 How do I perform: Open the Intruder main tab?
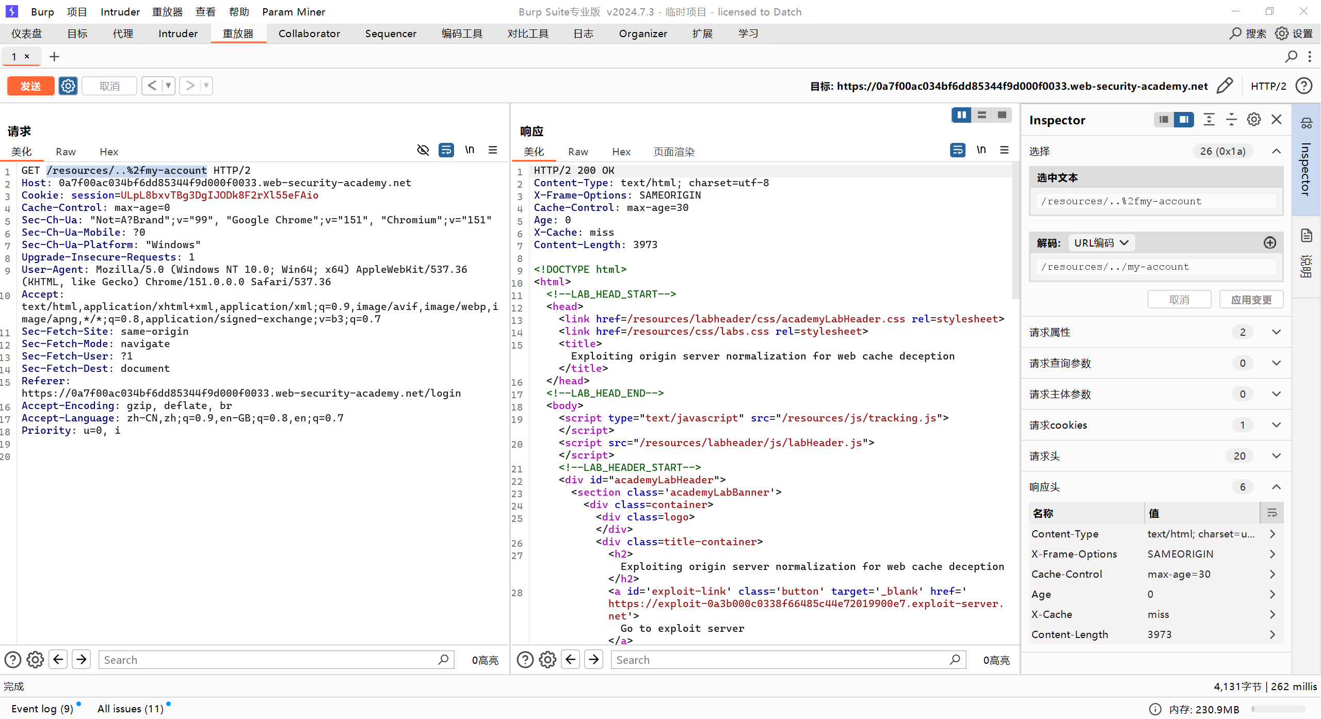[x=178, y=34]
